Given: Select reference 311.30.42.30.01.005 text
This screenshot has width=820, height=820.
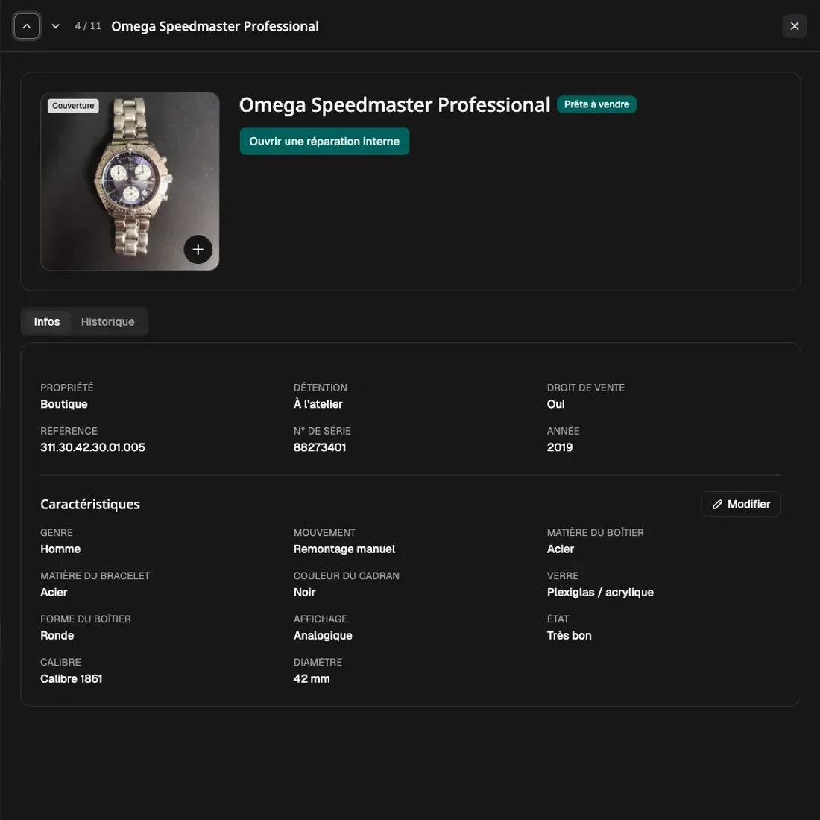Looking at the screenshot, I should tap(92, 447).
